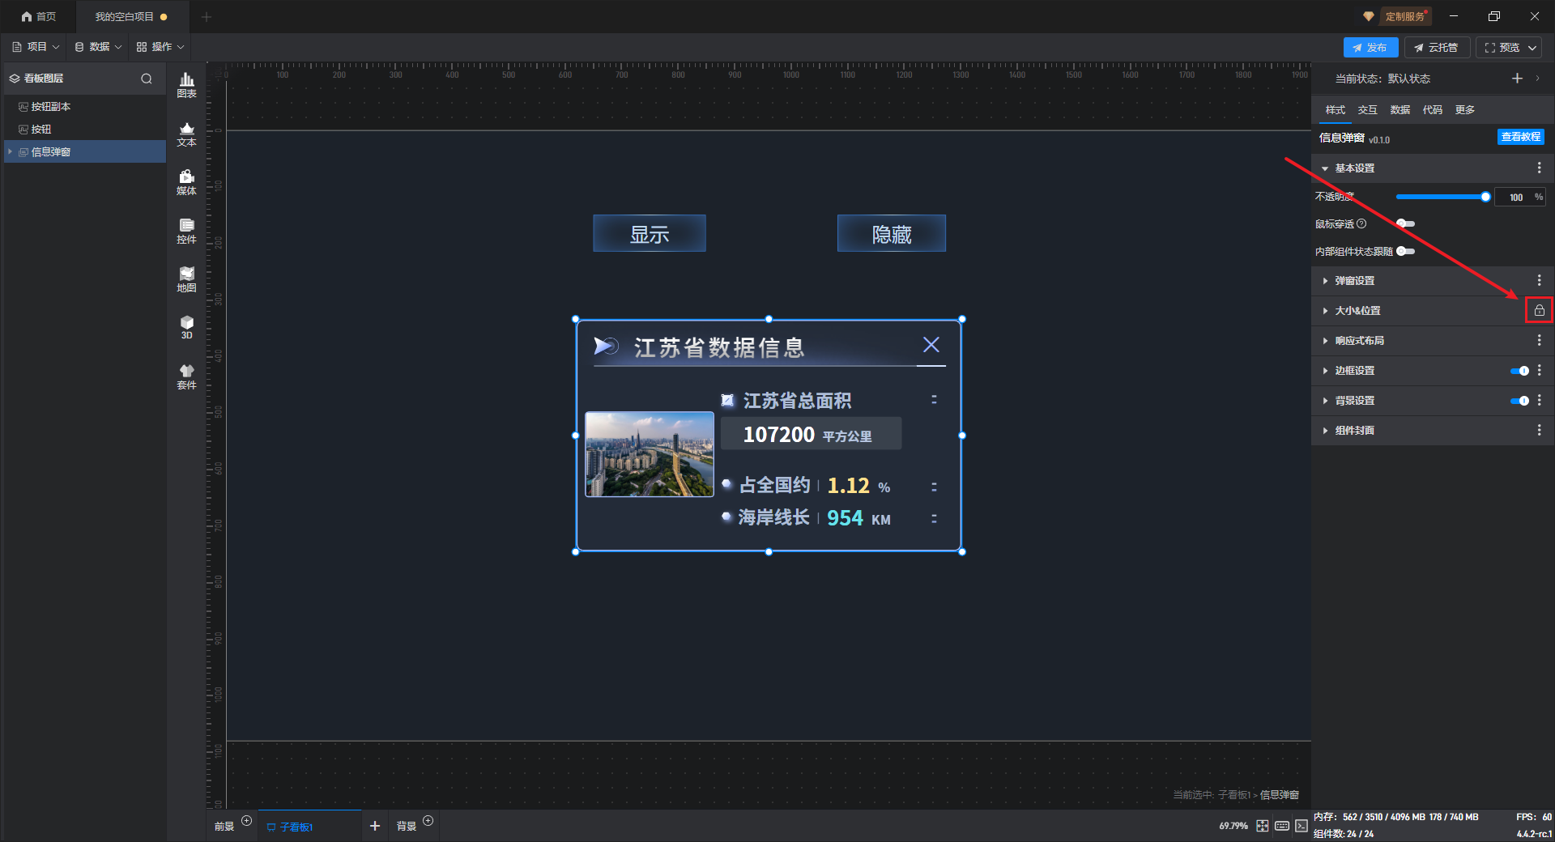Open keyboard shortcuts icon in status bar
1555x842 pixels.
[x=1282, y=826]
